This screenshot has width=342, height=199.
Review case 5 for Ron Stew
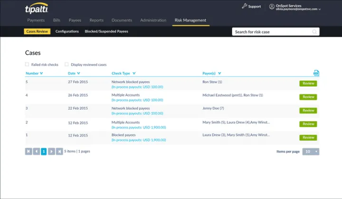(308, 84)
